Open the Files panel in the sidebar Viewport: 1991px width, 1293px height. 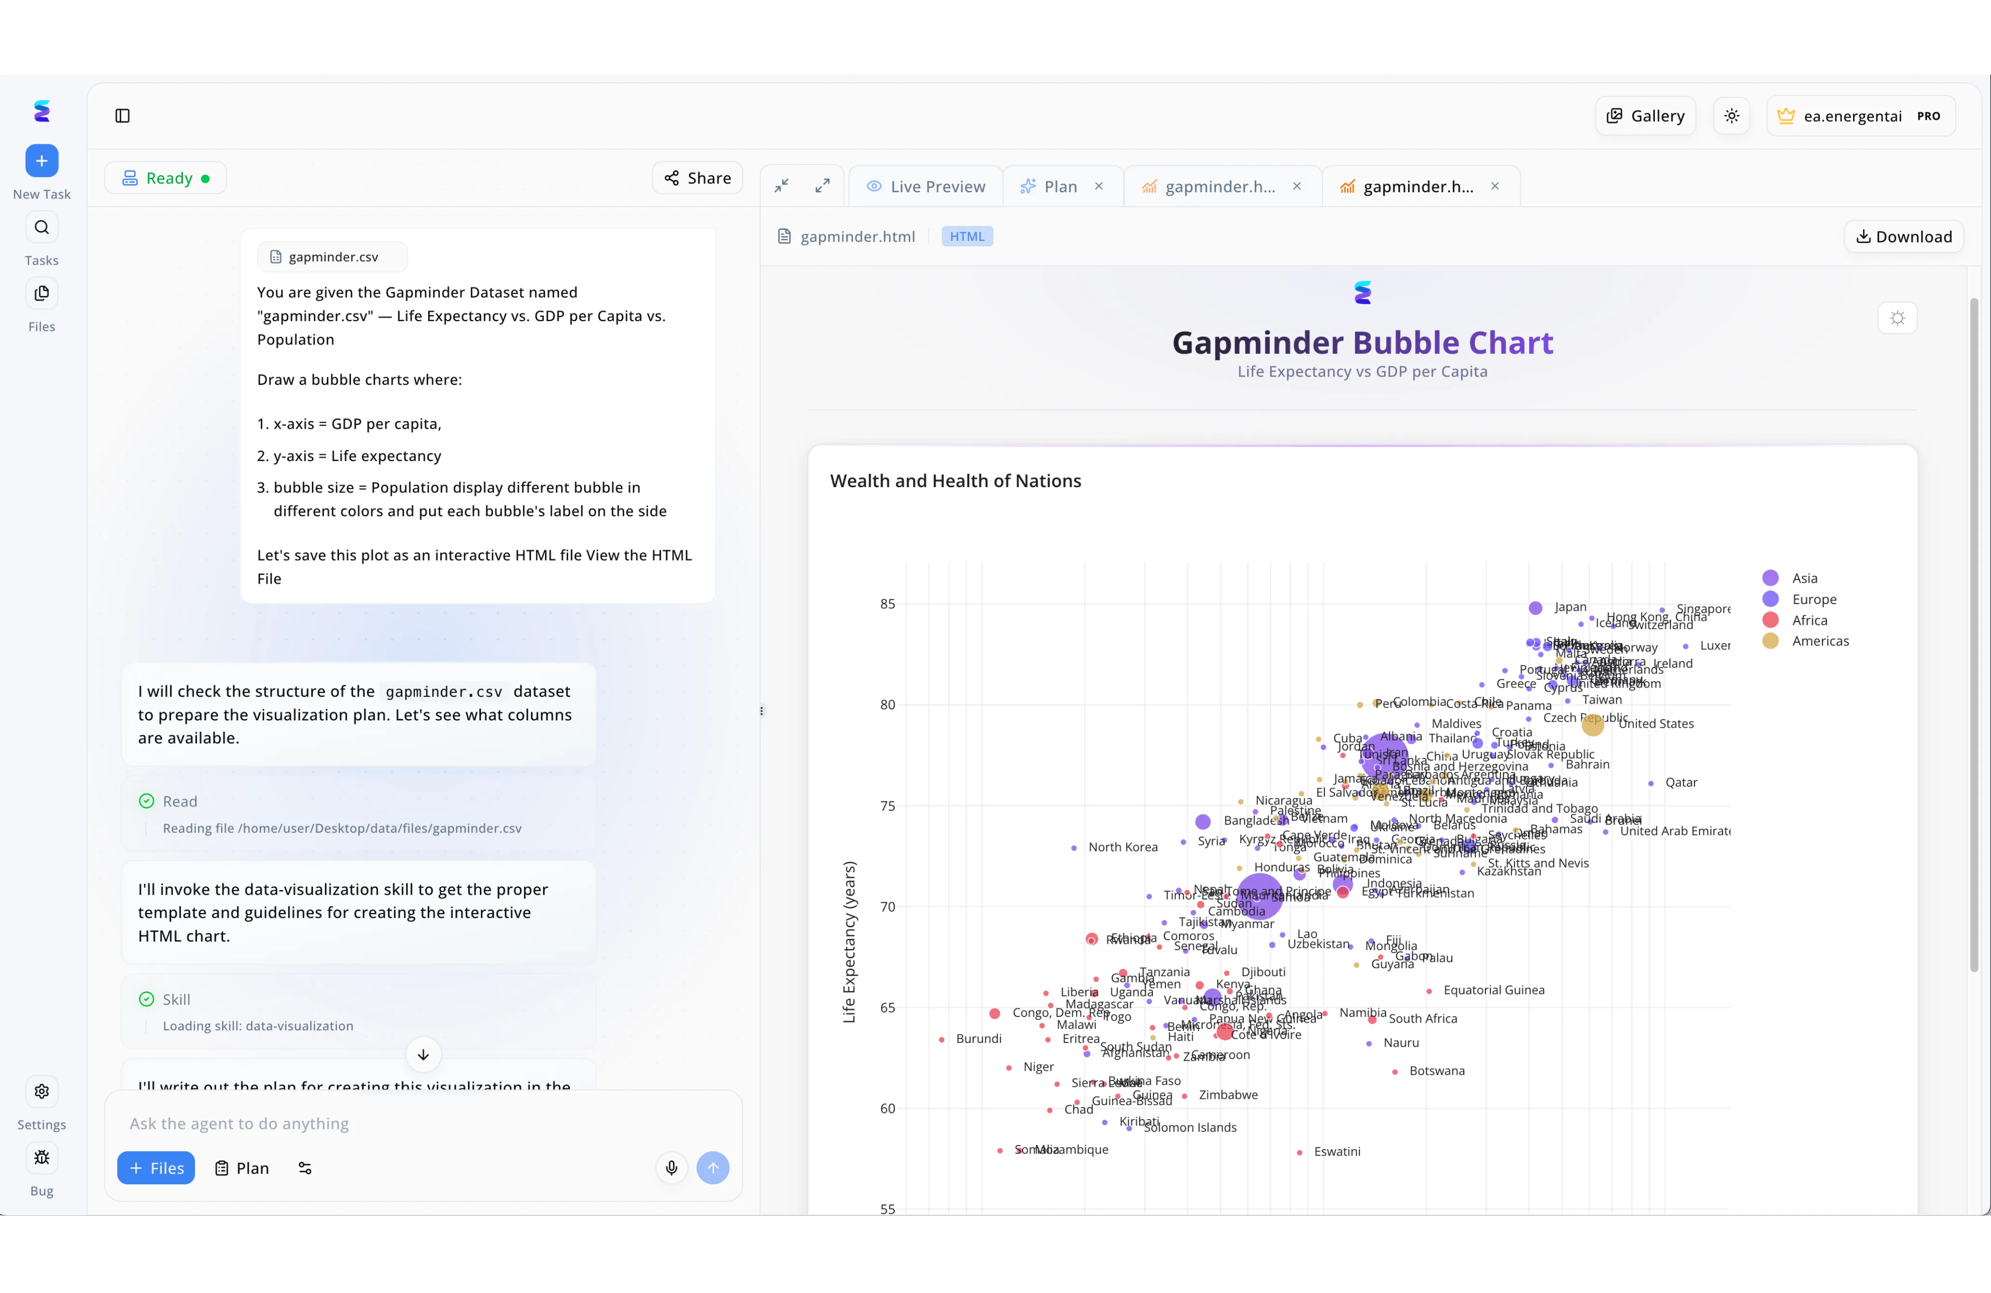tap(42, 294)
